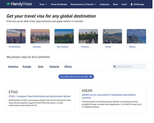Image resolution: width=154 pixels, height=123 pixels.
Task: Select the Mexico coastline thumbnail
Action: (x=137, y=36)
